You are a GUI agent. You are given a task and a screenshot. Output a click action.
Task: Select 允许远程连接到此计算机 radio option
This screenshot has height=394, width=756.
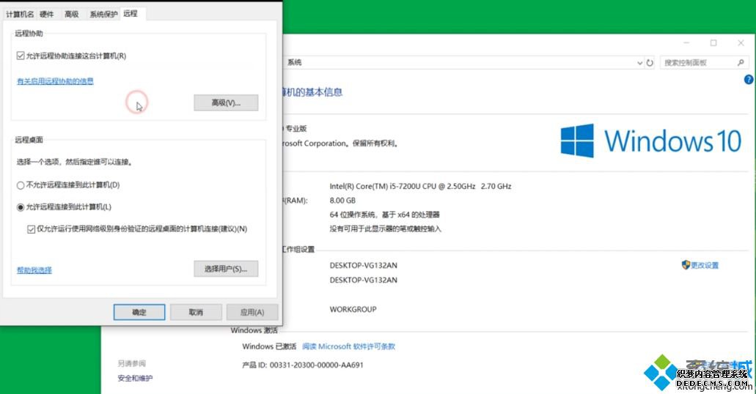21,207
